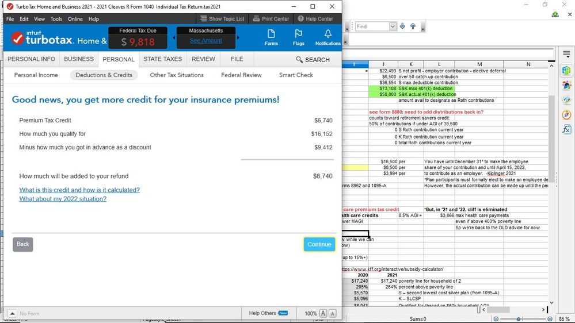Open the View menu
Image resolution: width=575 pixels, height=323 pixels.
(39, 18)
